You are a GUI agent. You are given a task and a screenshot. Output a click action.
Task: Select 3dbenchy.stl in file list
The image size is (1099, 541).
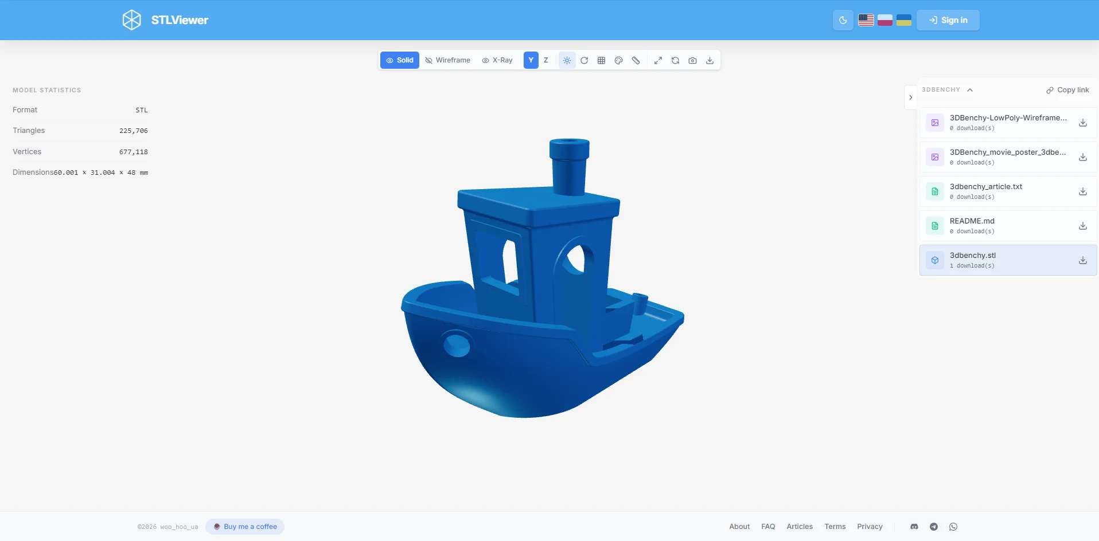click(x=1008, y=260)
